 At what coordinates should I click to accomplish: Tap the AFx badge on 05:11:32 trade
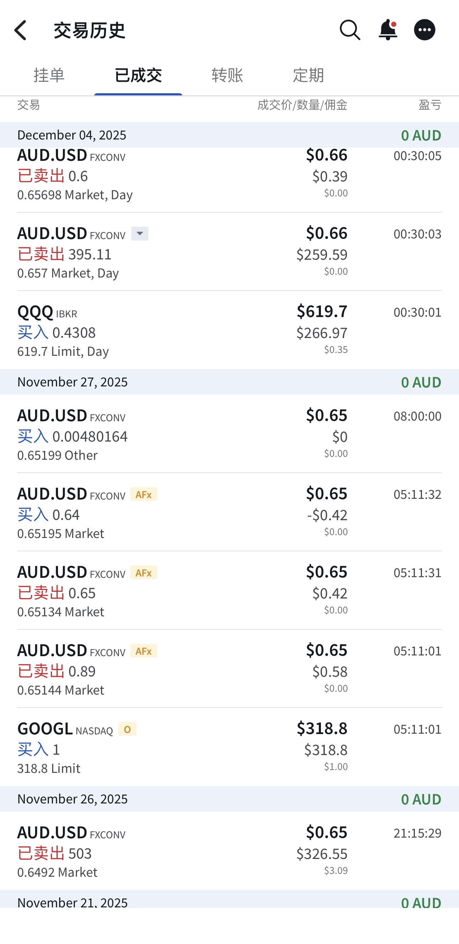(144, 494)
